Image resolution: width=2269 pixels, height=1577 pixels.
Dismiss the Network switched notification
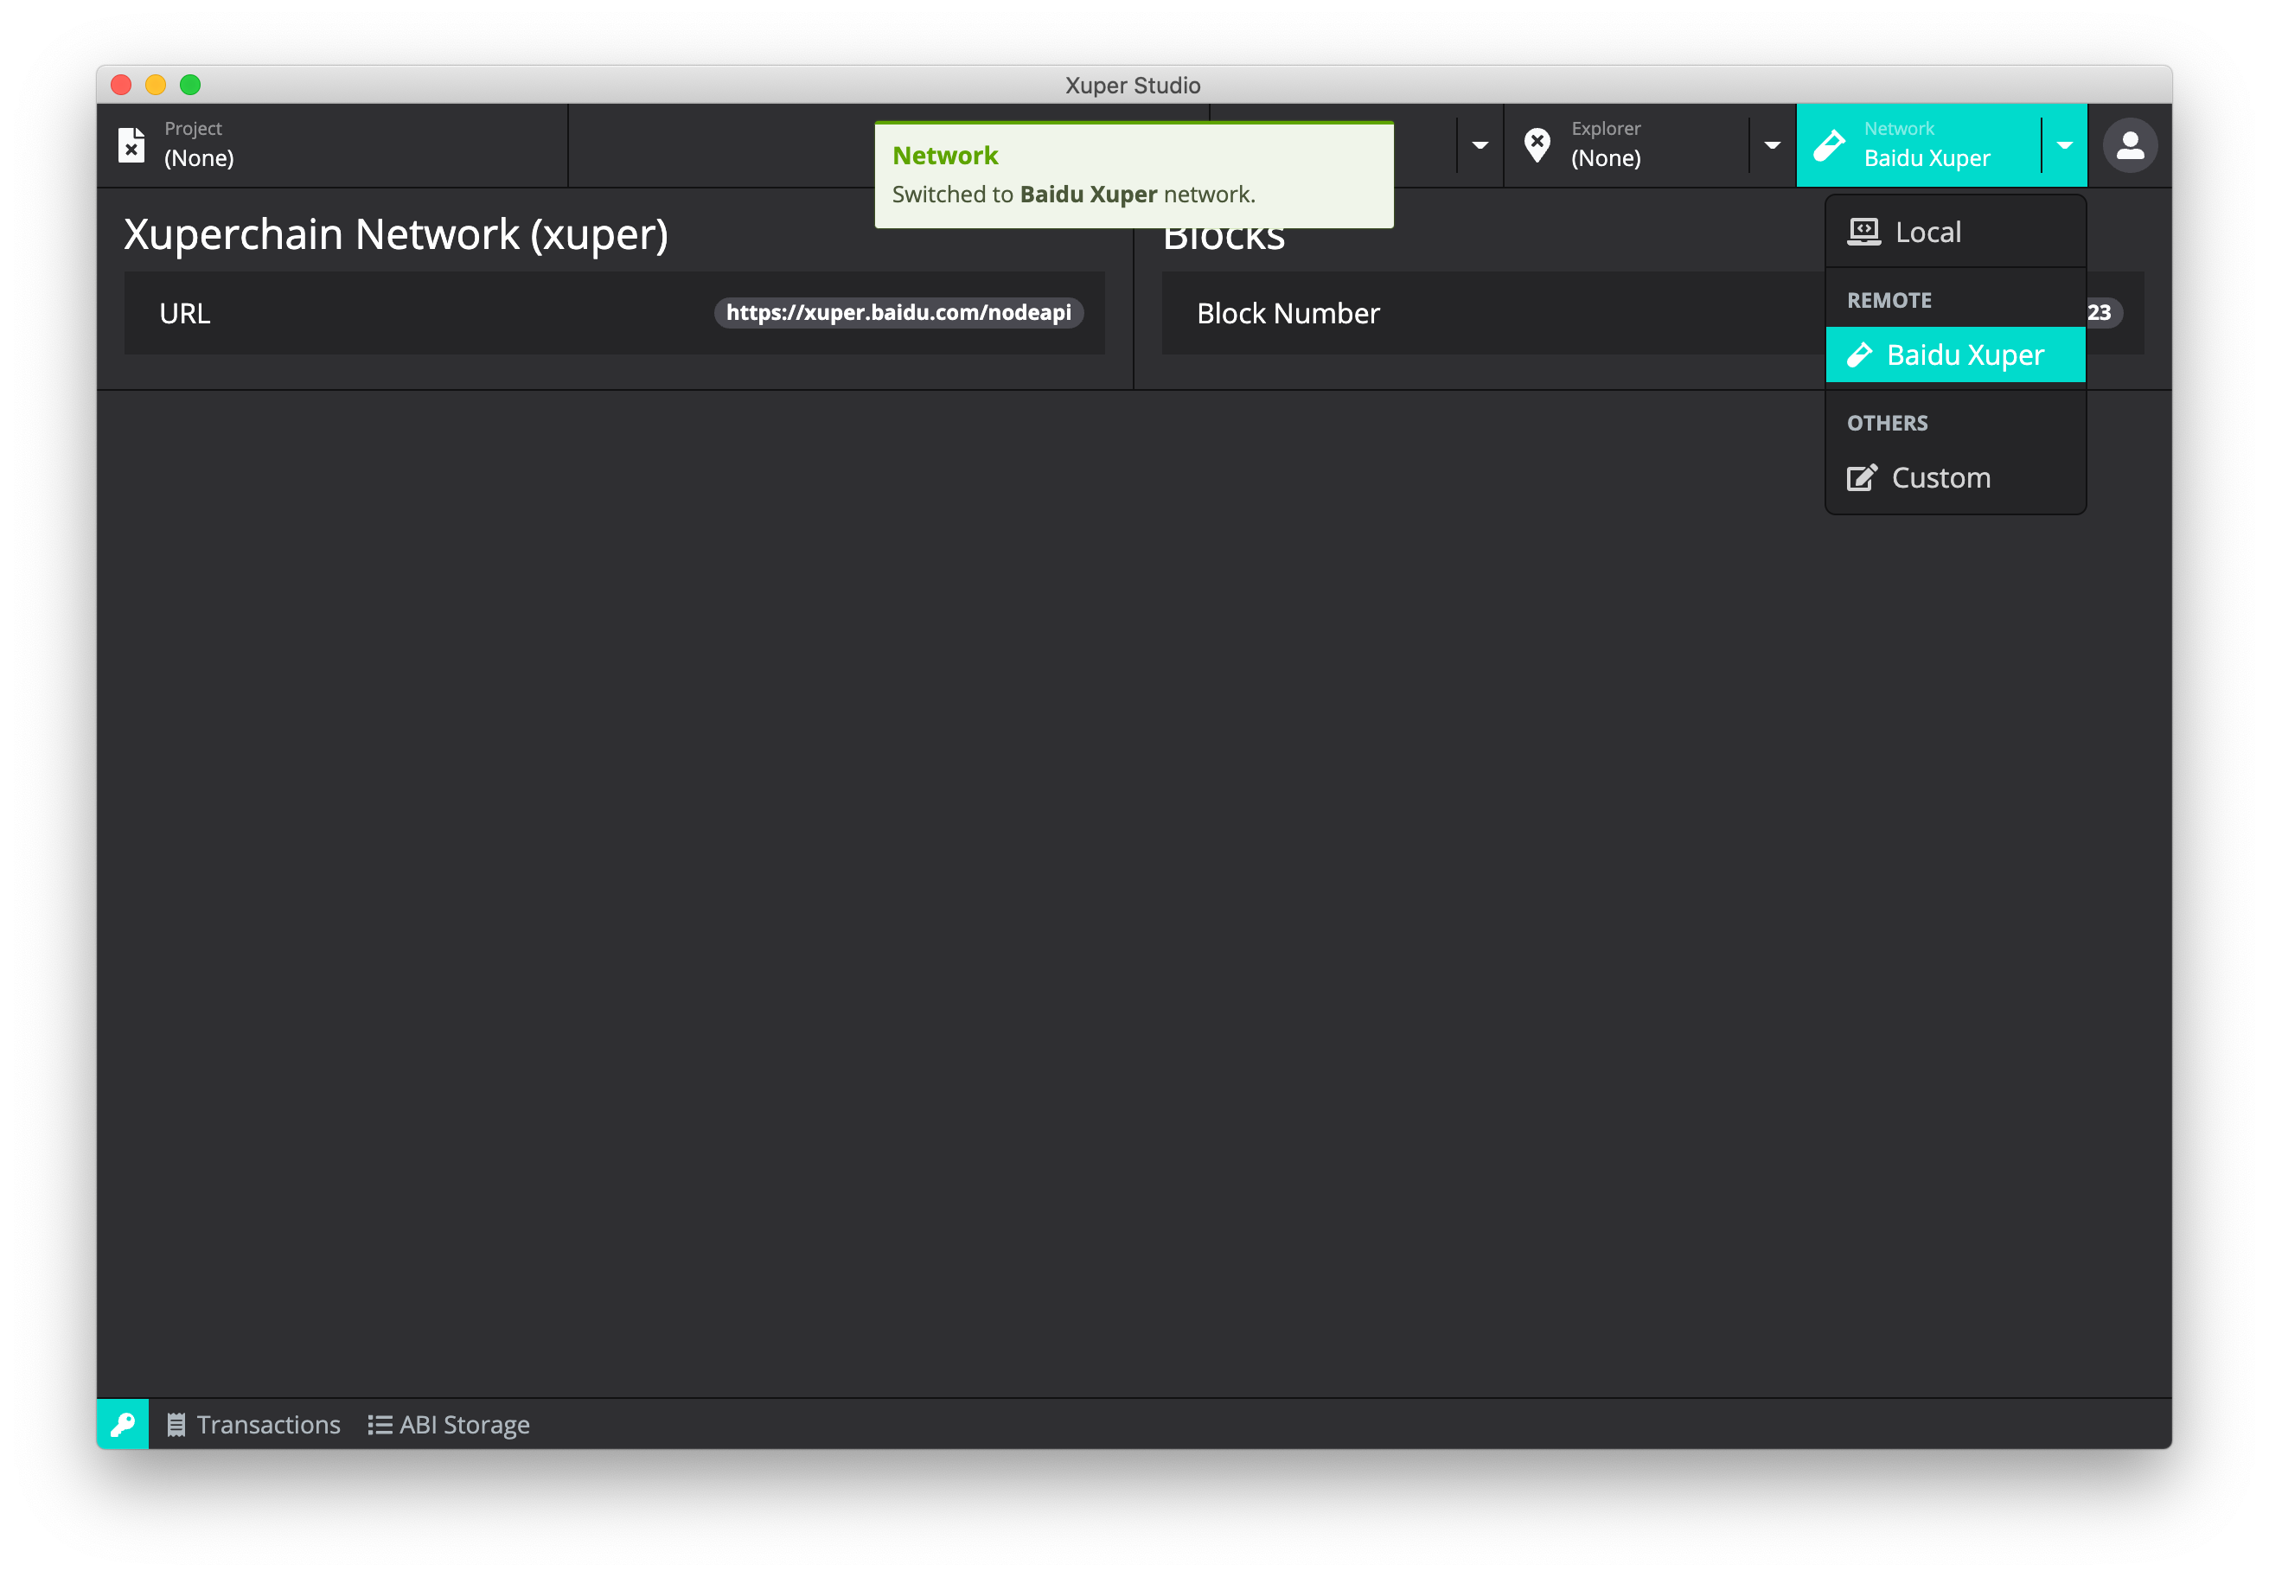1134,175
